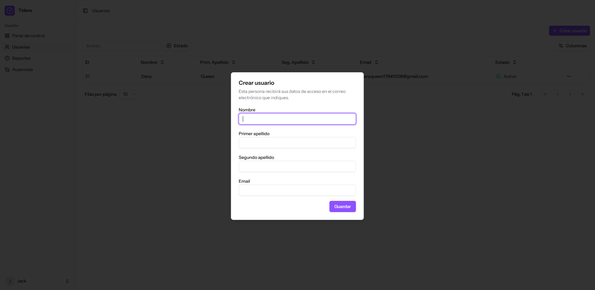Viewport: 595px width, 290px height.
Task: Open the row actions ellipsis icon
Action: pyautogui.click(x=569, y=76)
